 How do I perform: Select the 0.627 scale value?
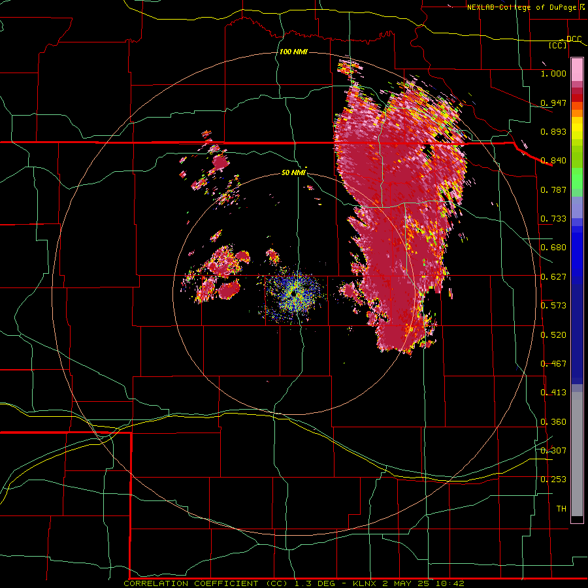553,277
